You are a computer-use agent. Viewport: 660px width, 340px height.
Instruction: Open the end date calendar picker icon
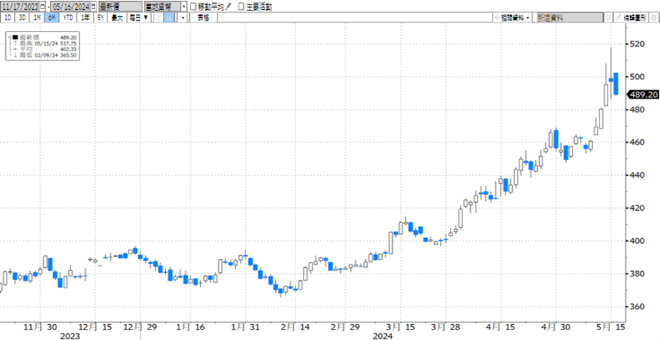[x=93, y=7]
